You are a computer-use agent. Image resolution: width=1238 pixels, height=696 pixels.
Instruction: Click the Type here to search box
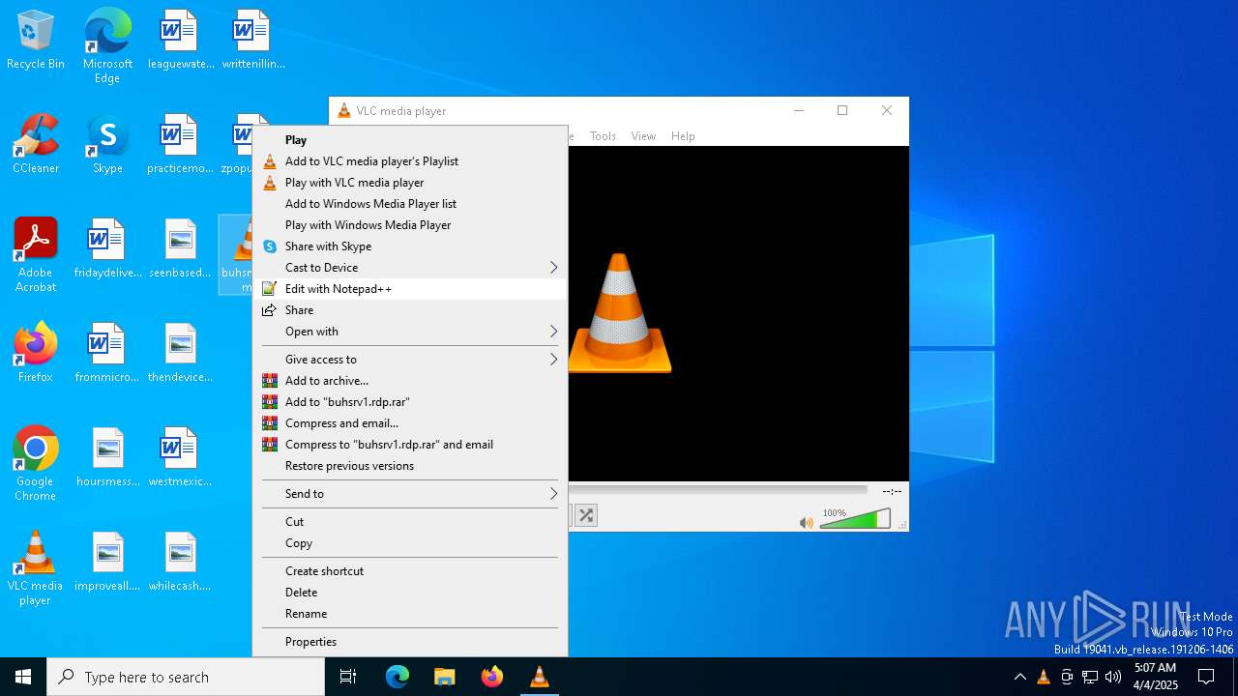pyautogui.click(x=186, y=677)
